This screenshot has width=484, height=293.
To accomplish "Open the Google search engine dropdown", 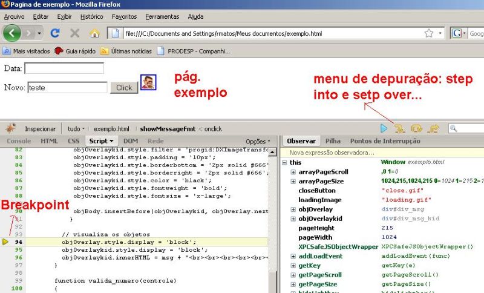I will [x=459, y=33].
